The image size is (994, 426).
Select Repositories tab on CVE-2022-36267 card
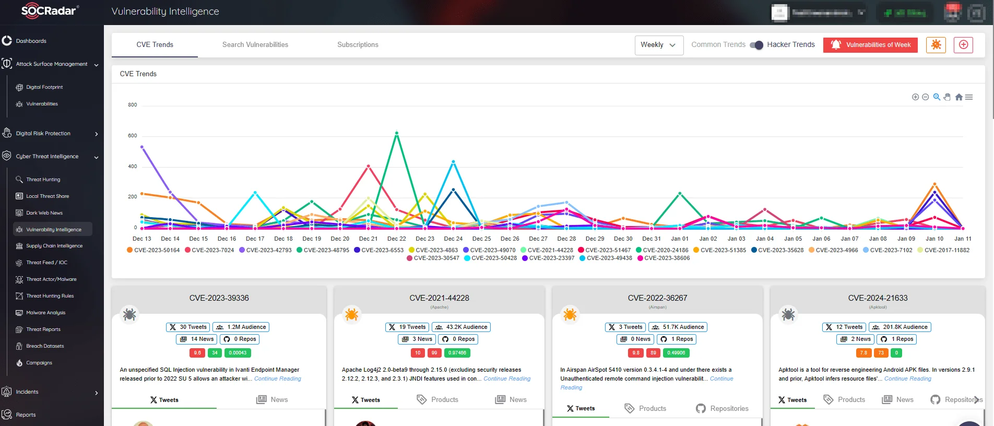pos(722,408)
